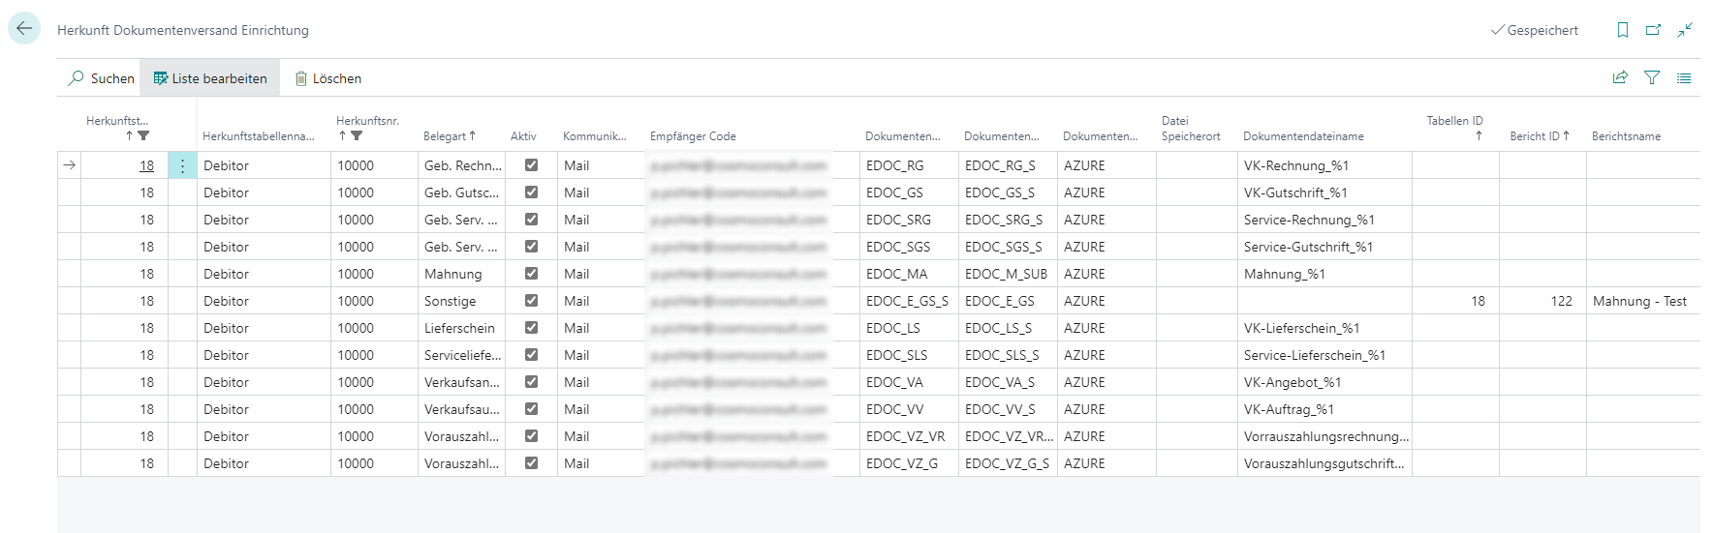Open the filter pane funnel icon
This screenshot has height=533, width=1713.
[x=1652, y=78]
